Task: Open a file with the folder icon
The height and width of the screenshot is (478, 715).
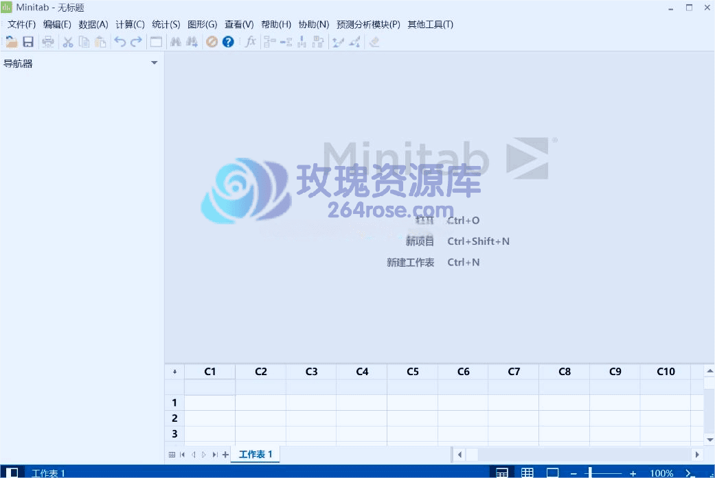Action: (x=12, y=42)
